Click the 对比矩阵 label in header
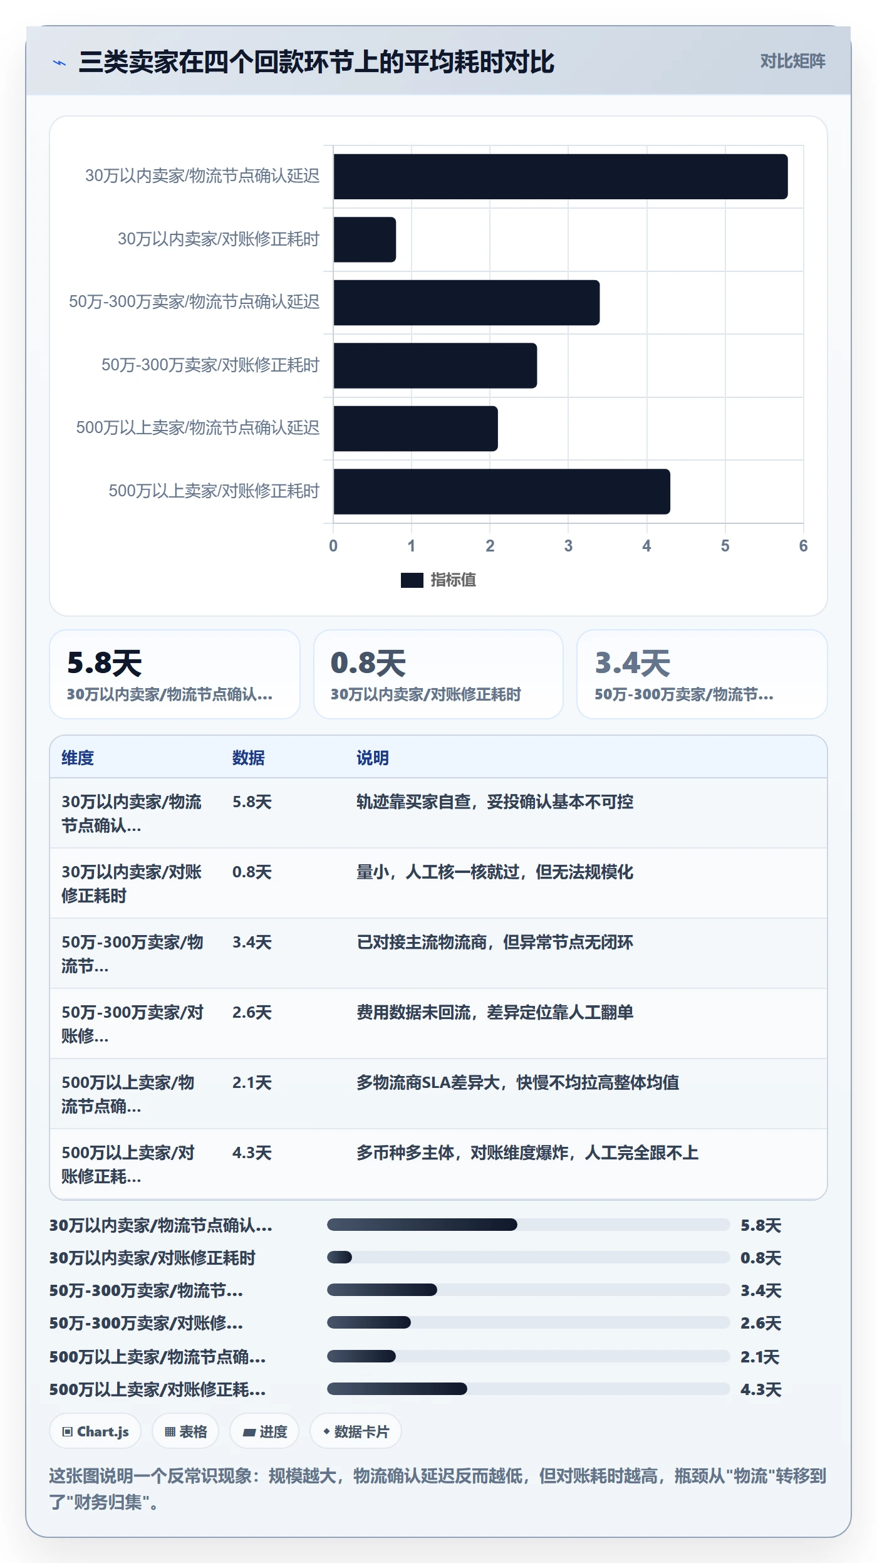 (x=792, y=61)
